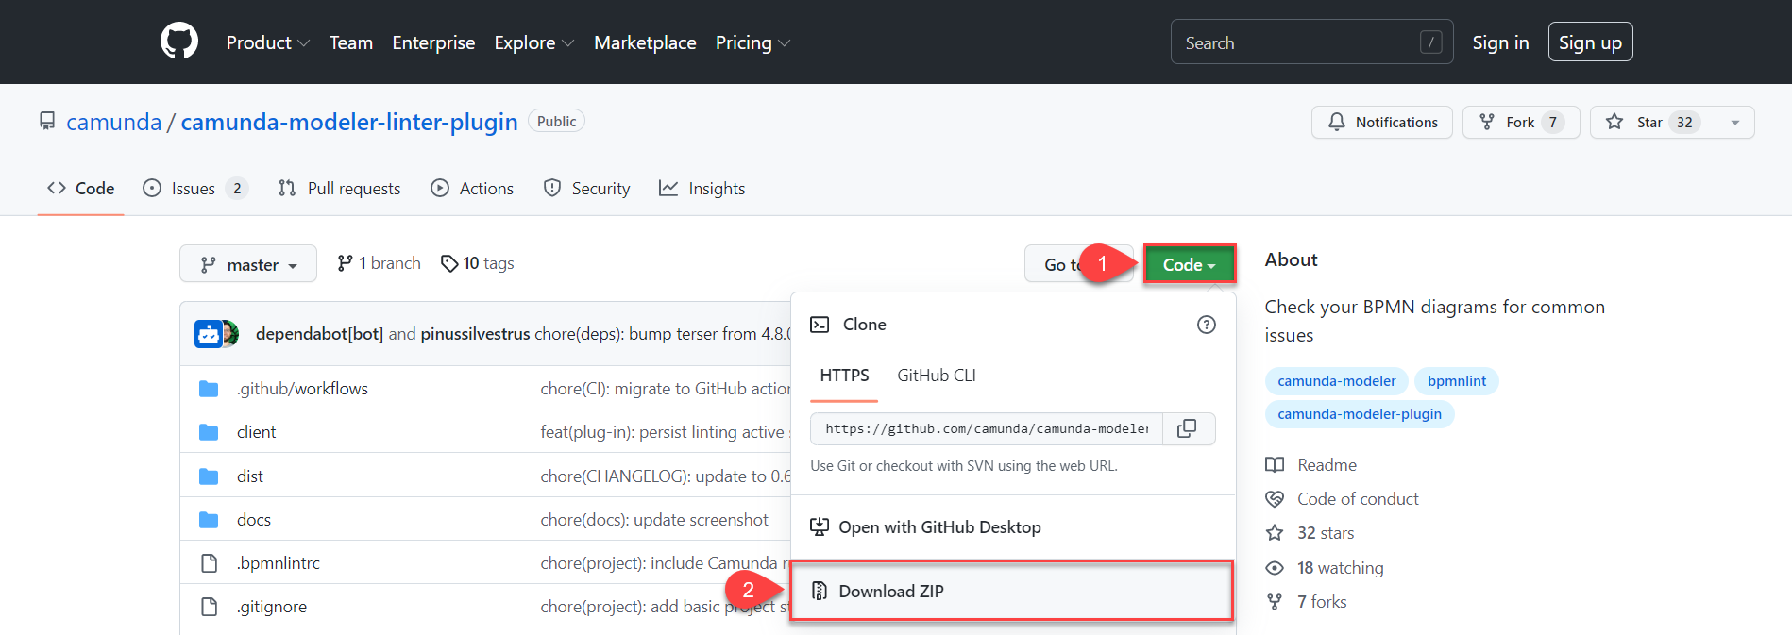This screenshot has height=635, width=1792.
Task: Click the Sign up button
Action: [1590, 42]
